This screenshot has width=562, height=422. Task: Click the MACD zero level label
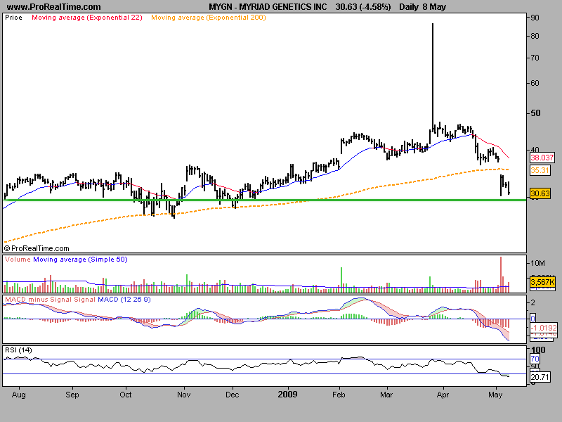[x=533, y=319]
